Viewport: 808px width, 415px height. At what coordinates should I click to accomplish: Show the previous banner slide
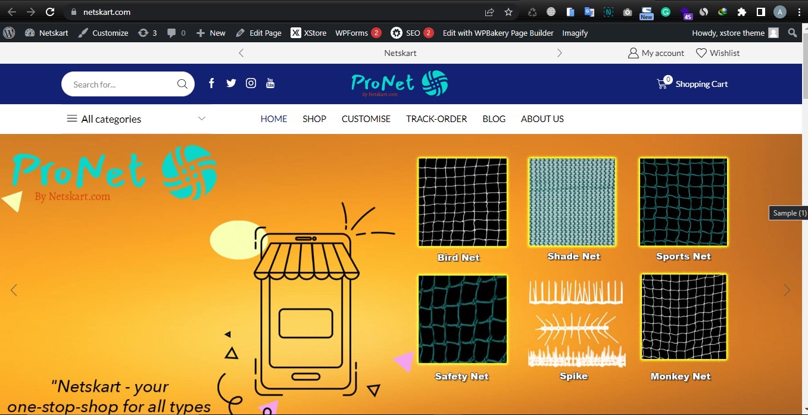[x=14, y=291]
